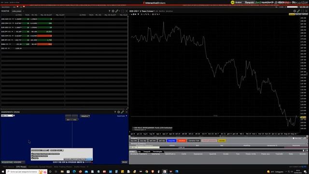Open the Base Trading Mosaic layout tab
This screenshot has width=309, height=174.
click(63, 167)
